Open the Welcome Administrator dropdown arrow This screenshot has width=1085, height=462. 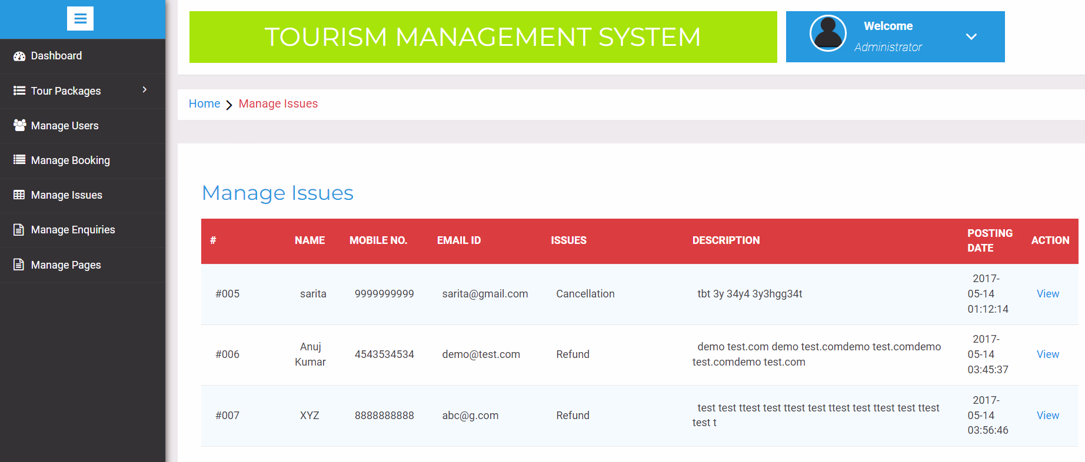(971, 36)
